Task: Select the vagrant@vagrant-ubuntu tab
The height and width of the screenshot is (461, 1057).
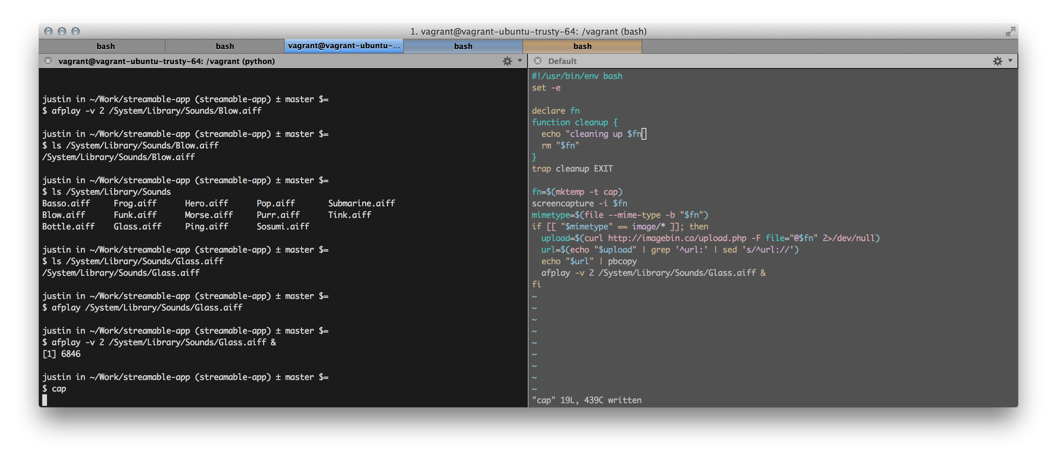Action: tap(344, 46)
